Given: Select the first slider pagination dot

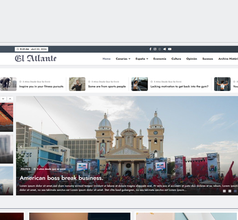Looking at the screenshot, I should [224, 191].
